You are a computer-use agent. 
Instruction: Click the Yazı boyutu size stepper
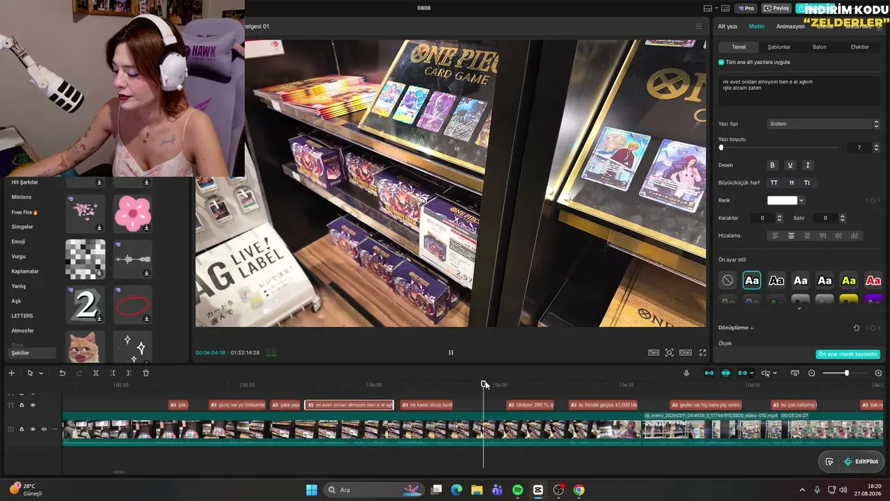pos(876,148)
